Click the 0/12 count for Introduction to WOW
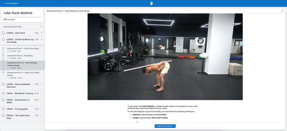 [x=36, y=100]
